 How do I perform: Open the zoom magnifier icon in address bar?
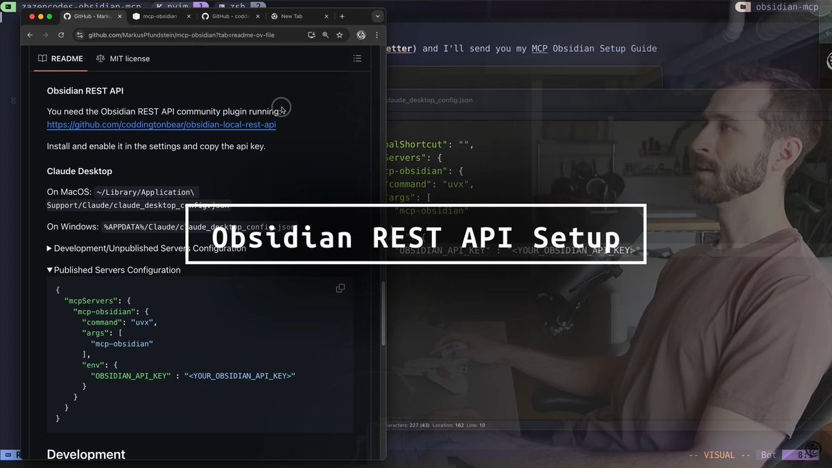coord(326,35)
